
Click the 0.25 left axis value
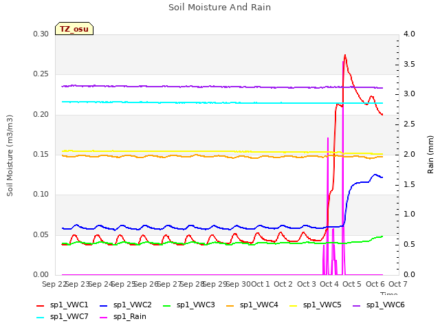(41, 74)
